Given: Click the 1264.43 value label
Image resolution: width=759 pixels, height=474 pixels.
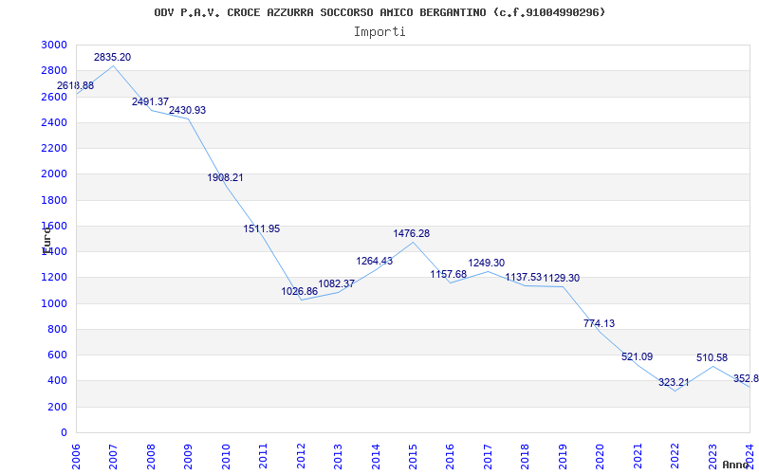Looking at the screenshot, I should click(x=375, y=261).
